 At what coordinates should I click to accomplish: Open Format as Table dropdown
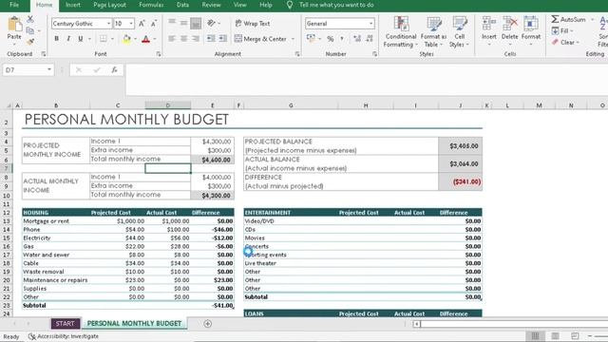pyautogui.click(x=433, y=32)
